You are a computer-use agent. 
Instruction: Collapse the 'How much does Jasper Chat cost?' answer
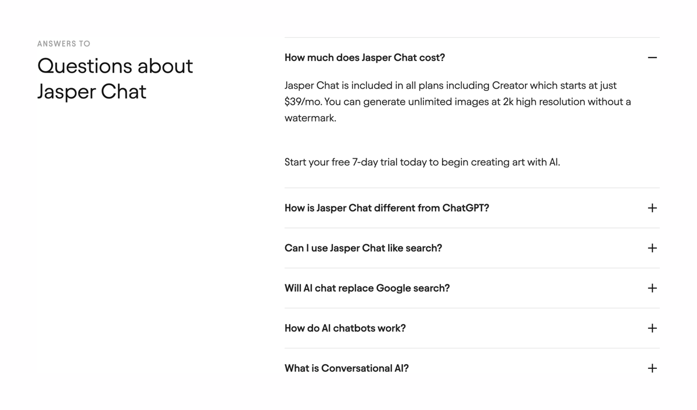tap(652, 57)
